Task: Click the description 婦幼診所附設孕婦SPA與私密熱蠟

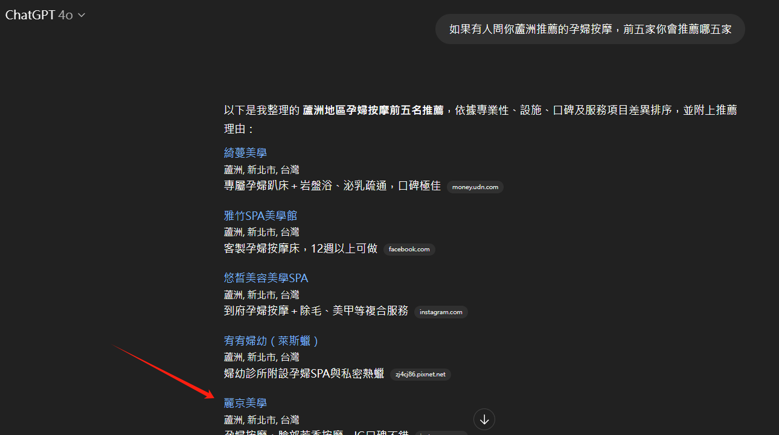Action: coord(304,374)
